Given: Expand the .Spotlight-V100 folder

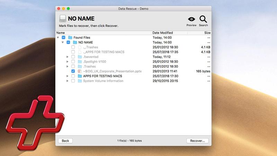Looking at the screenshot, I should point(67,62).
